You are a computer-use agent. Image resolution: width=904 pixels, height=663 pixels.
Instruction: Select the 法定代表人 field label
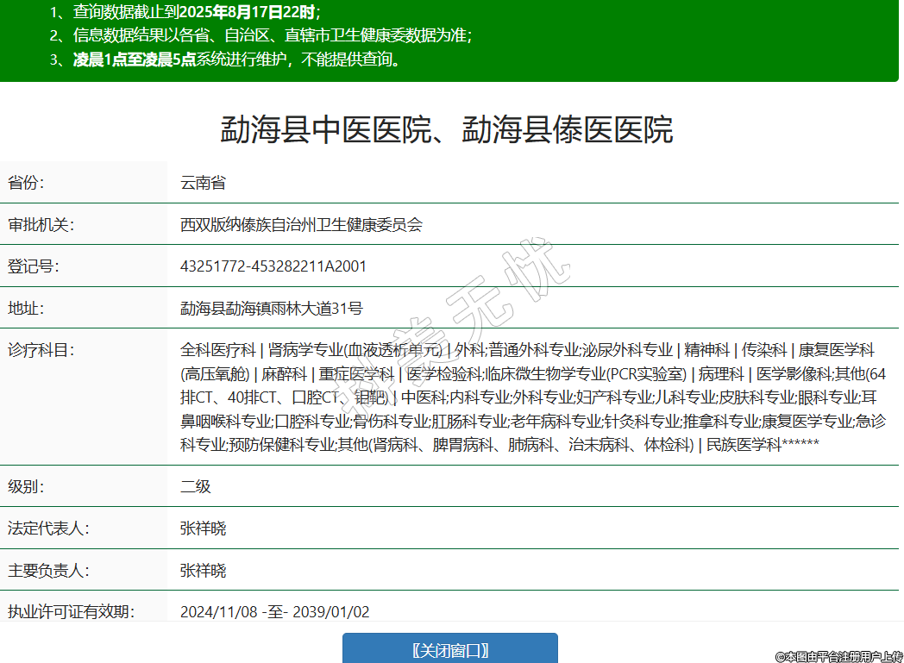[x=49, y=529]
